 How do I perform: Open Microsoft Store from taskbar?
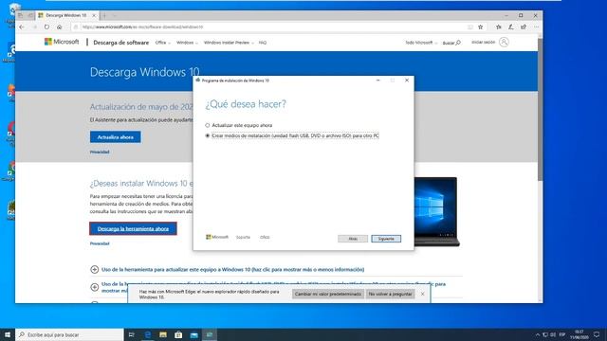(x=178, y=334)
